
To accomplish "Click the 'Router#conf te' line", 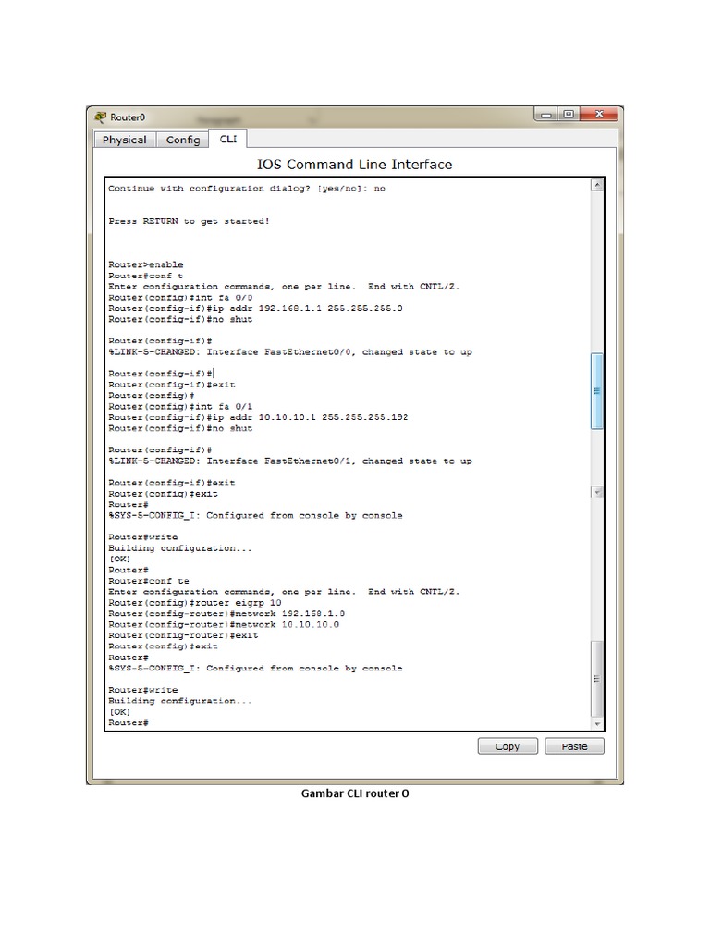I will pos(149,581).
